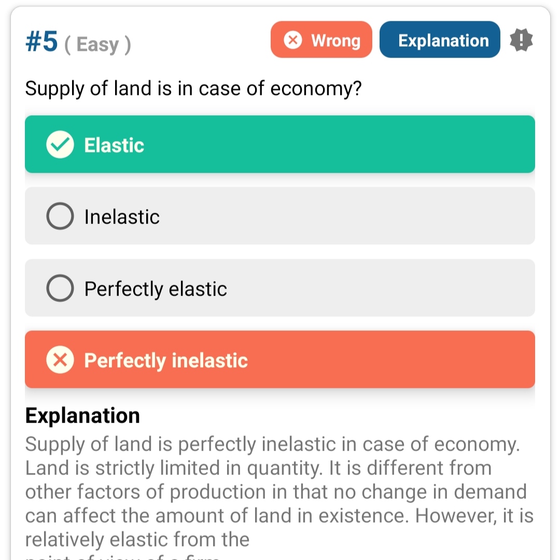Click the Wrong status label text
Viewport: 560px width, 560px height.
[x=335, y=40]
